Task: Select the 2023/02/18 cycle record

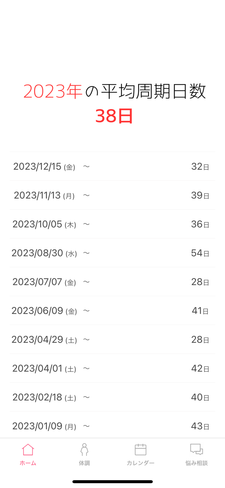Action: click(x=112, y=397)
